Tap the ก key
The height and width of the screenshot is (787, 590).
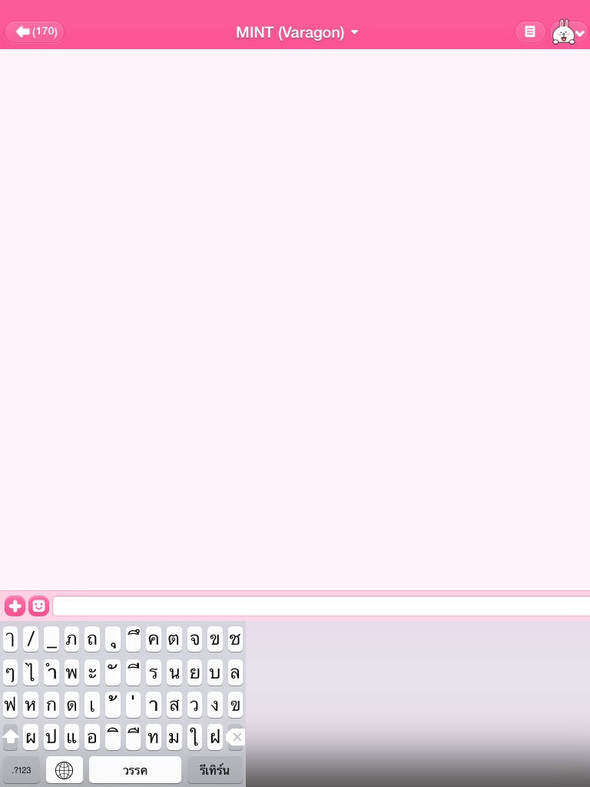click(x=51, y=705)
